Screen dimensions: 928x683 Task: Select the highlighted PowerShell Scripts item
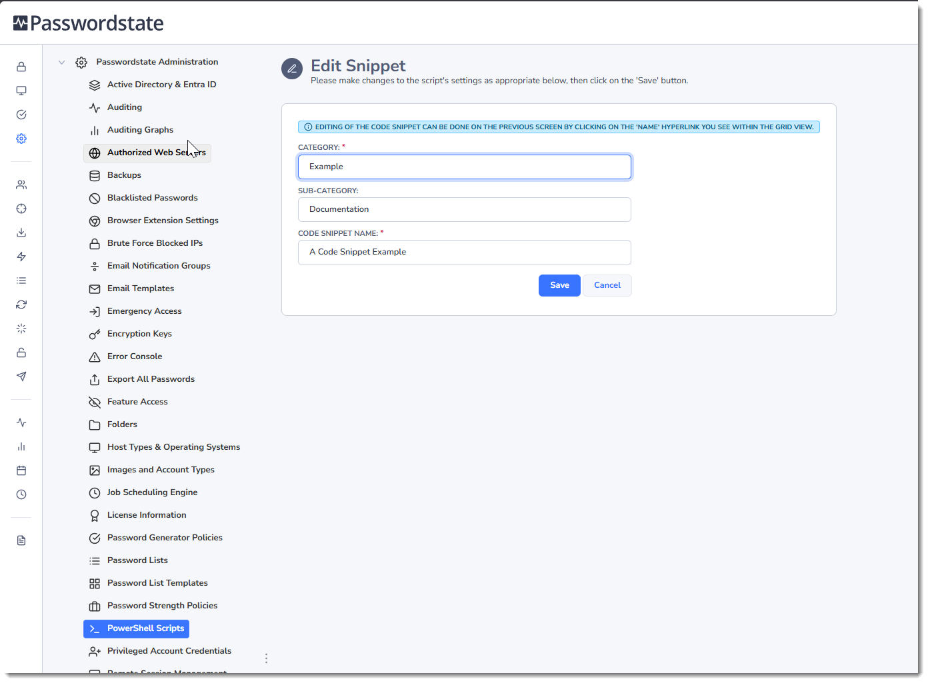point(137,628)
